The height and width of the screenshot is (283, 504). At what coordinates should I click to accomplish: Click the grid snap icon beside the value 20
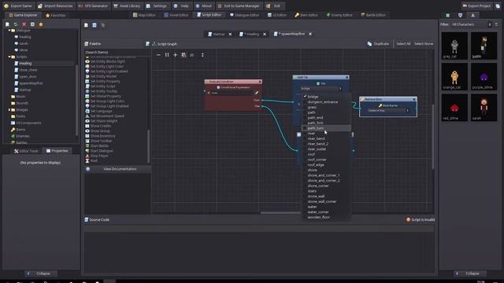click(183, 55)
